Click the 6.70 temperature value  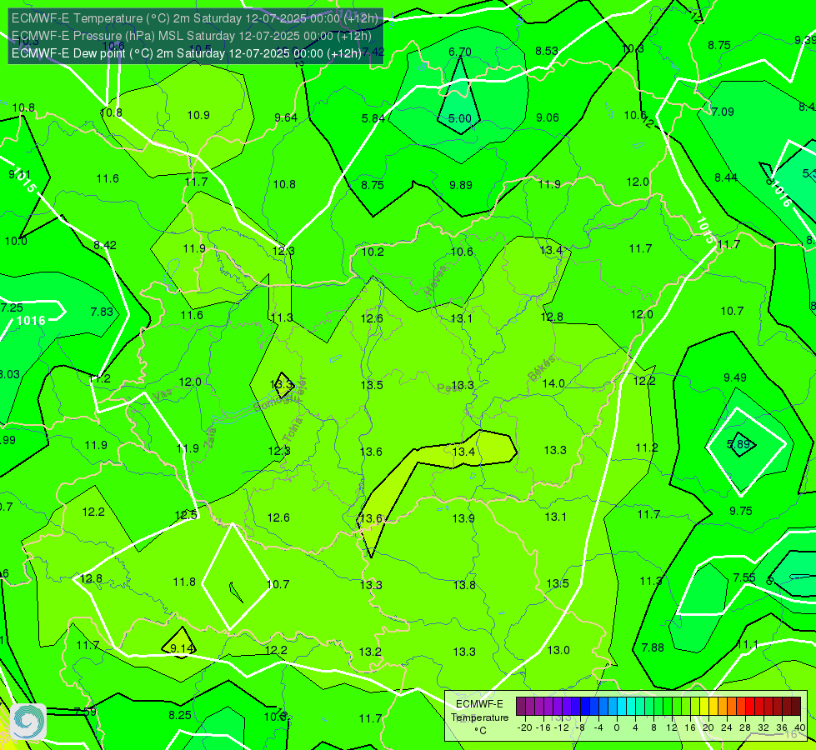tap(460, 52)
